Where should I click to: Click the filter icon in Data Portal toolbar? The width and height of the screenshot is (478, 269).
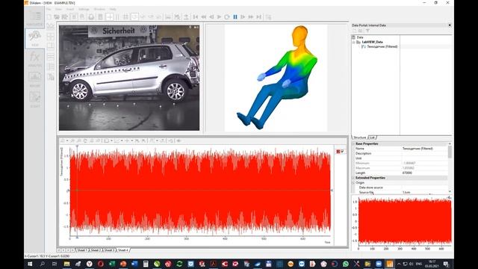(x=367, y=31)
